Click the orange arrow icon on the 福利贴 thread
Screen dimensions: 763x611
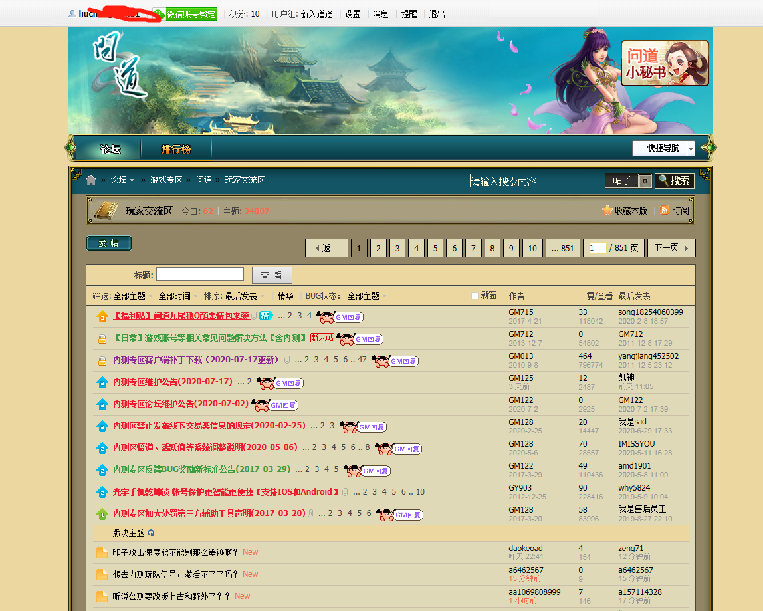tap(102, 316)
